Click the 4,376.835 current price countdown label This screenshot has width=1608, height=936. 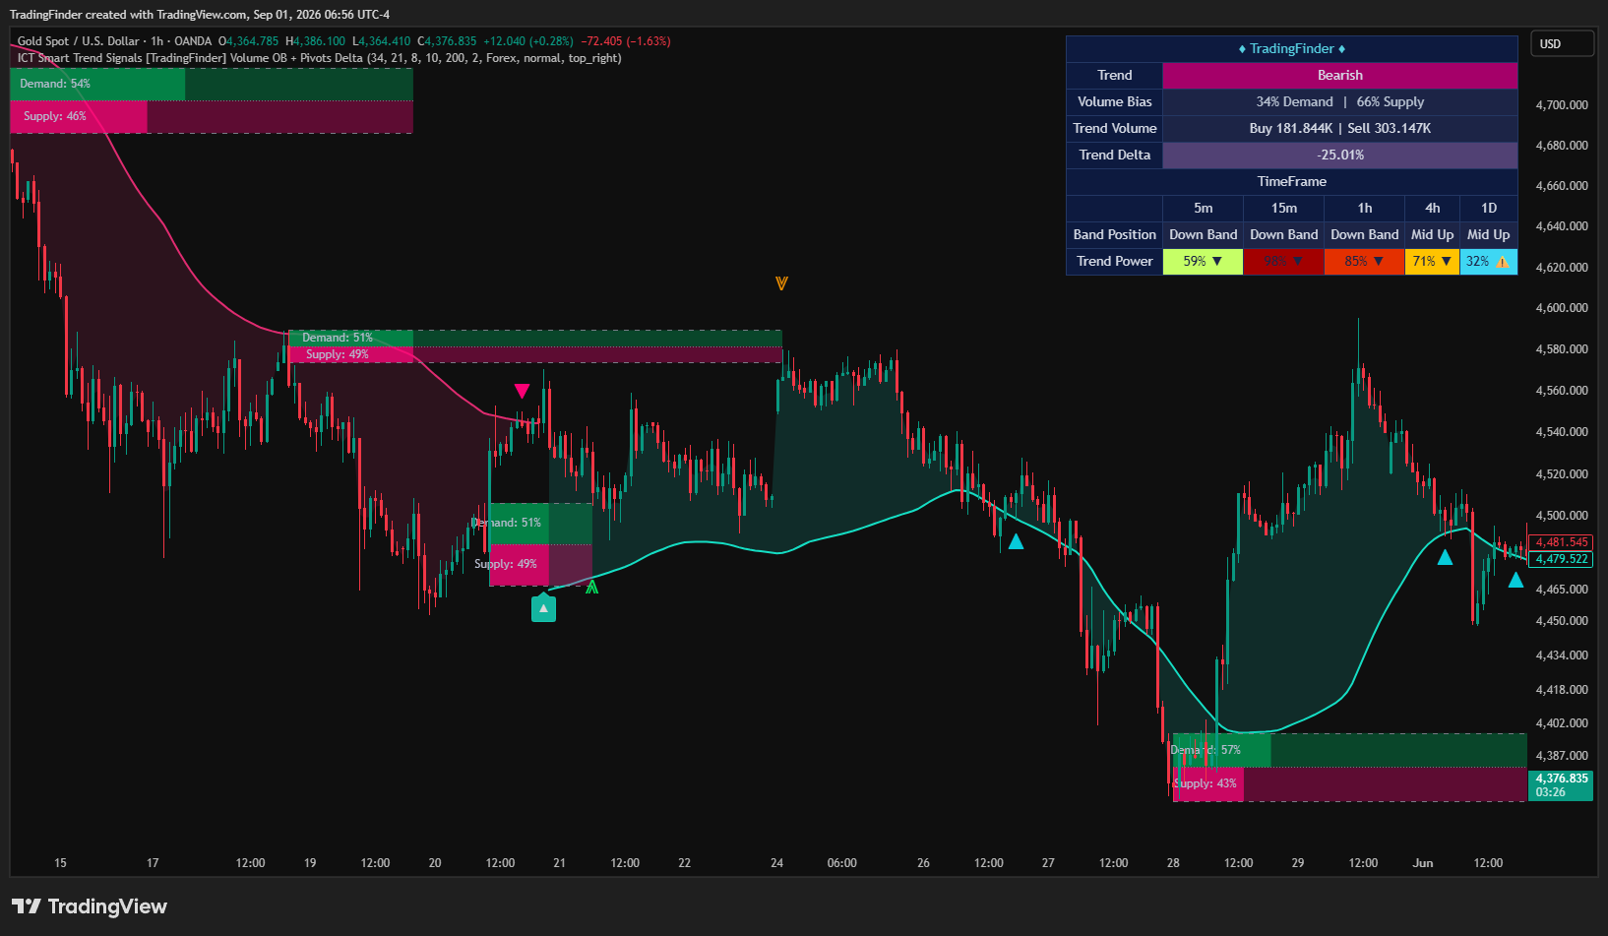(x=1561, y=785)
